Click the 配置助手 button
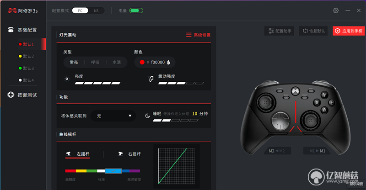The height and width of the screenshot is (190, 366). click(279, 31)
